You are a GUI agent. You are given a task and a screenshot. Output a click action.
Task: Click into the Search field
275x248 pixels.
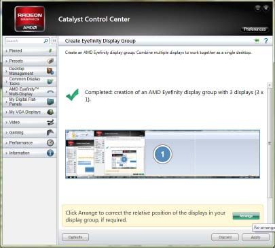tap(24, 41)
